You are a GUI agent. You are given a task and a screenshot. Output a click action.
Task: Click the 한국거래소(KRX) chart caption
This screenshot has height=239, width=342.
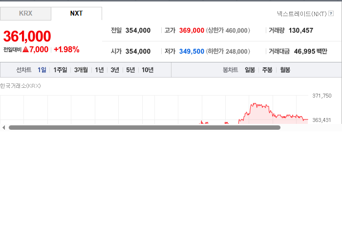pos(21,86)
